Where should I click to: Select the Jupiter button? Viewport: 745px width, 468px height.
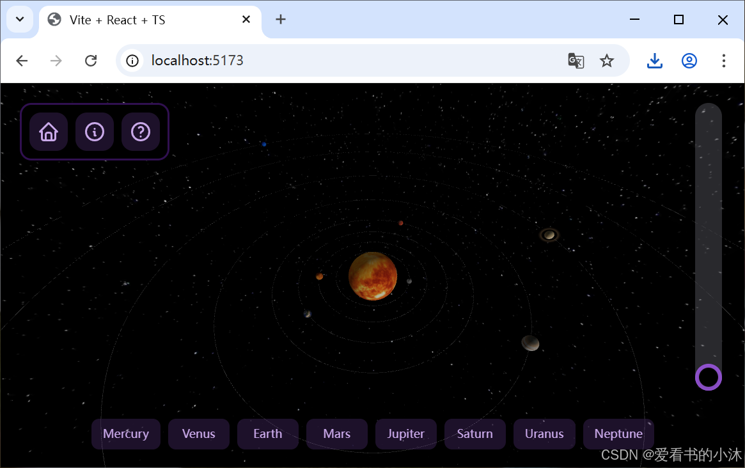tap(406, 433)
